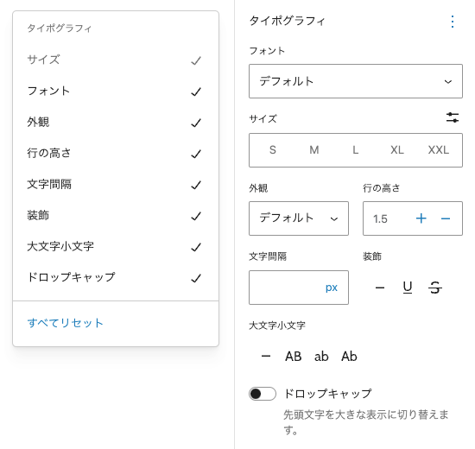
Task: Decrease line height with minus icon
Action: pyautogui.click(x=446, y=218)
